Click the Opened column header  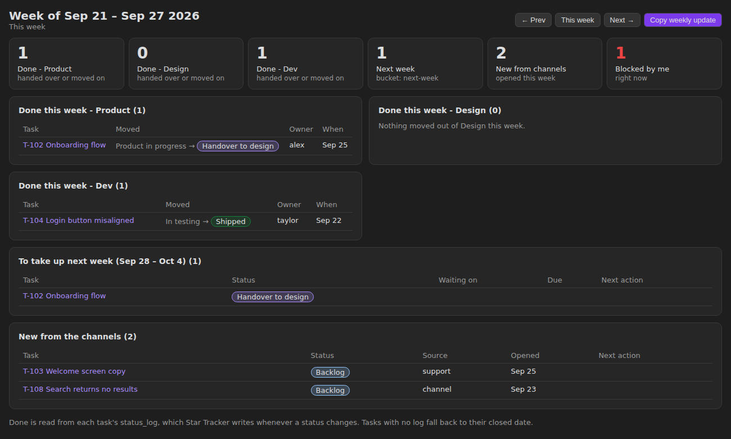[525, 356]
